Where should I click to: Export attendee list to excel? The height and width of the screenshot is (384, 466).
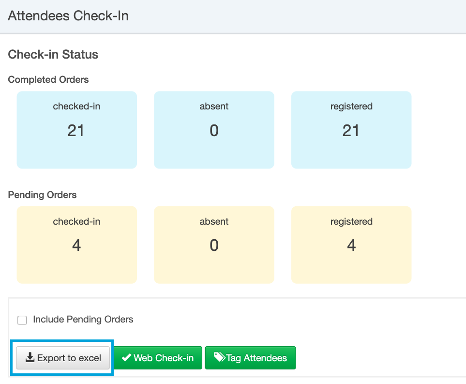tap(63, 358)
